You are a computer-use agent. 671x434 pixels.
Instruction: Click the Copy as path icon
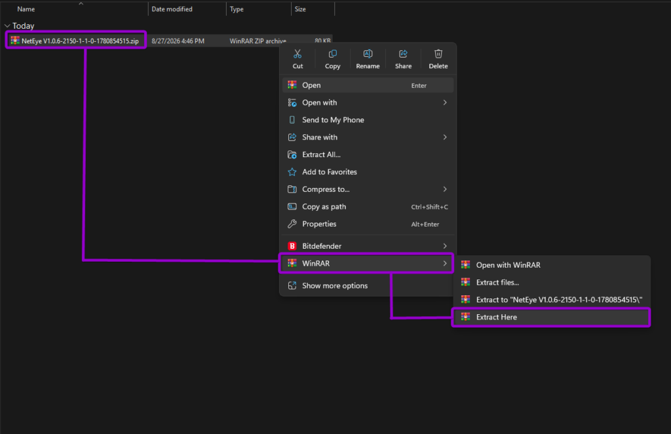[292, 206]
